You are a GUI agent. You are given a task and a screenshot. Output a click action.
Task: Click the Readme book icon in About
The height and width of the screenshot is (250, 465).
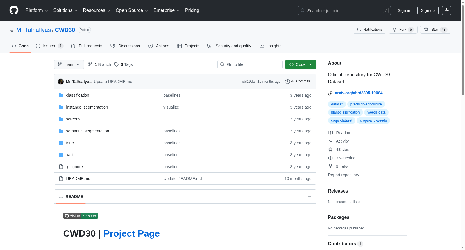click(x=330, y=133)
